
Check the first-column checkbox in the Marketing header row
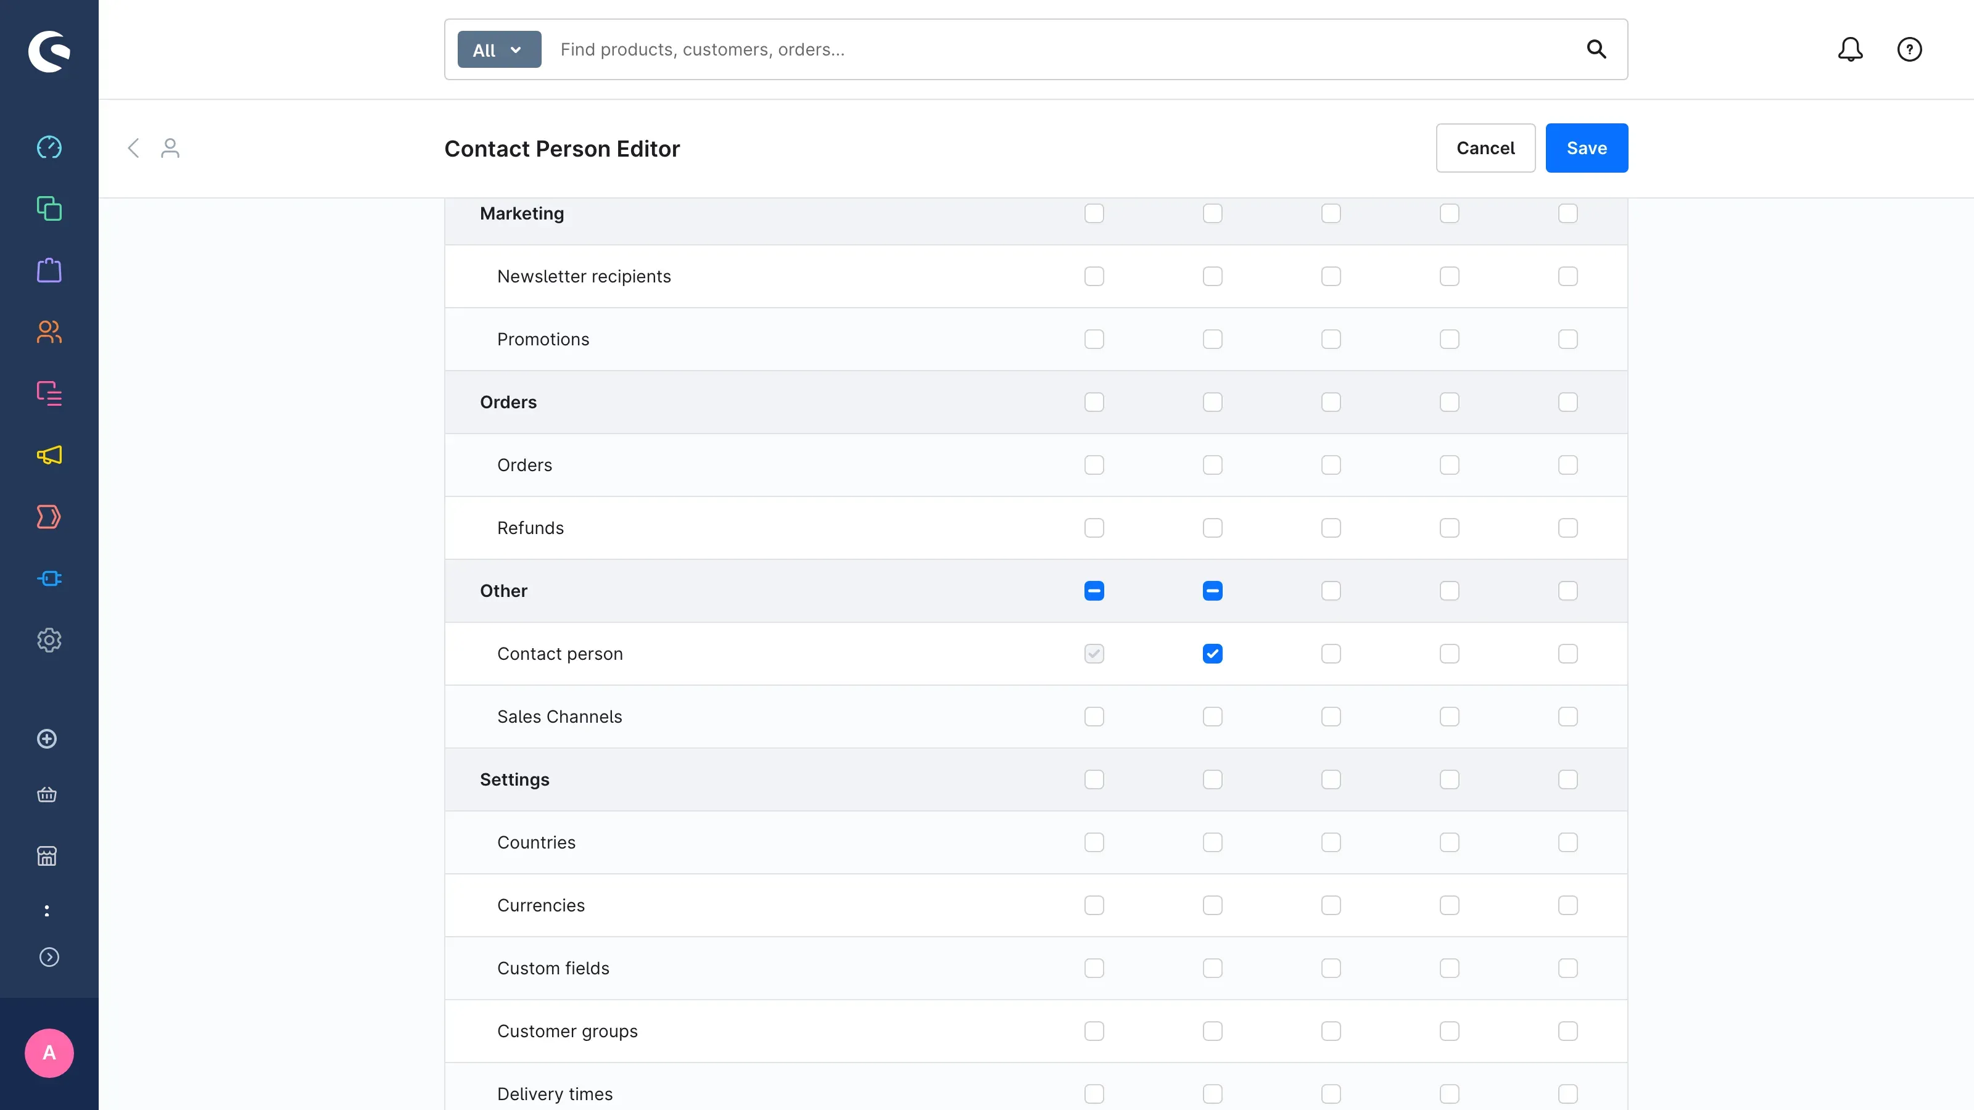pyautogui.click(x=1094, y=213)
